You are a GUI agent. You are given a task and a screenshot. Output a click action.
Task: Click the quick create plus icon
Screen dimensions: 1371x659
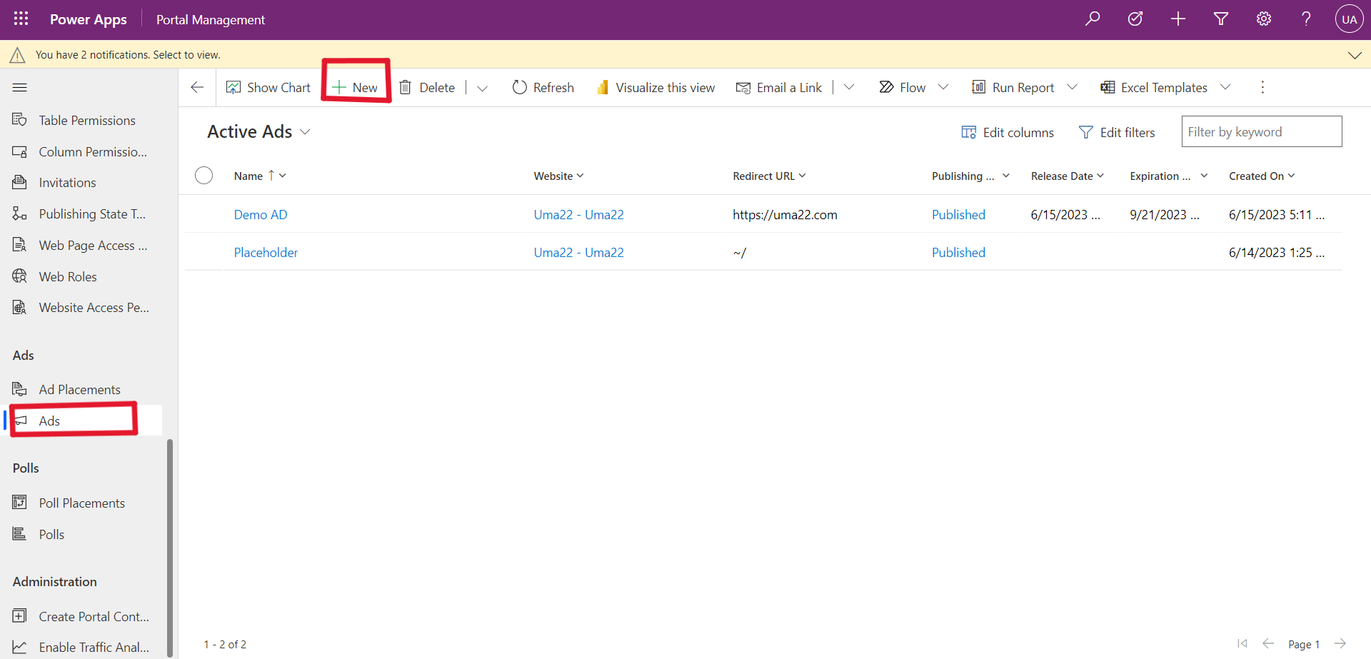(1178, 19)
